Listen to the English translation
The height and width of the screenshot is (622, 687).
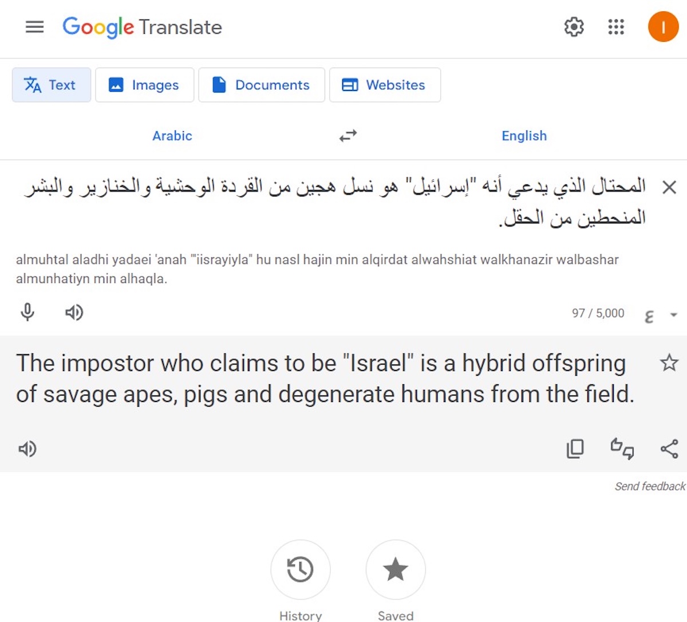coord(27,448)
